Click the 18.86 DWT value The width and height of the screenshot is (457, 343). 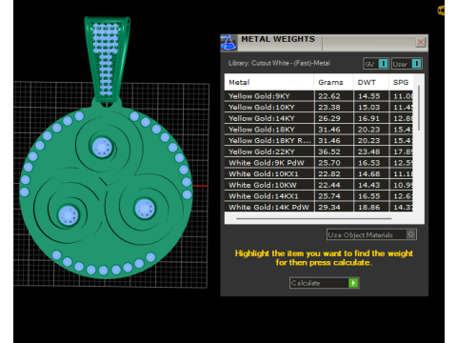[368, 207]
